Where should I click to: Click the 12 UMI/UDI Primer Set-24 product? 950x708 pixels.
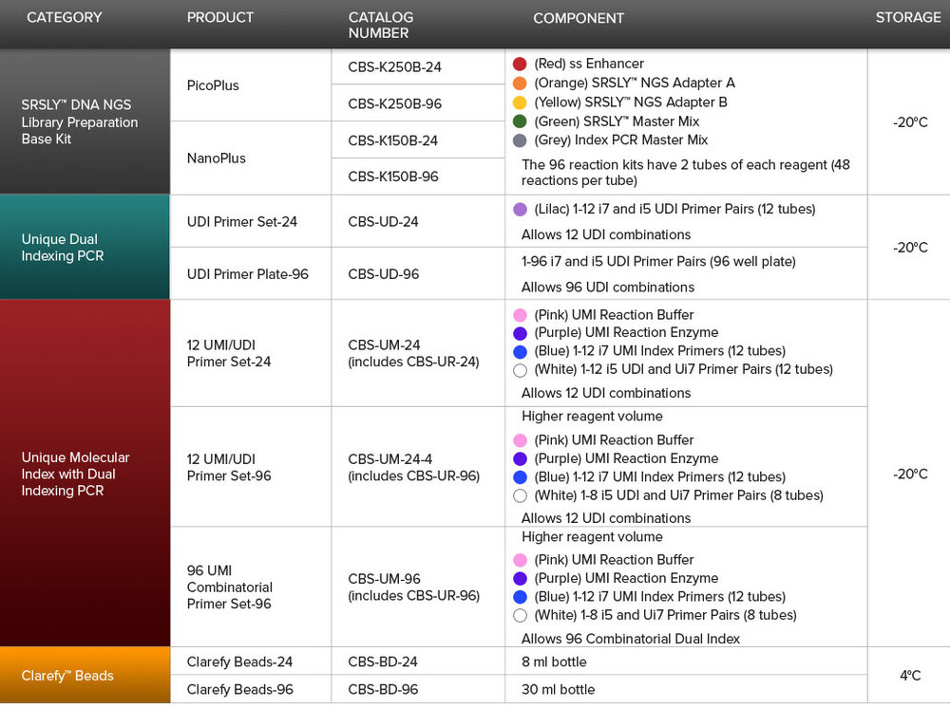coord(228,353)
